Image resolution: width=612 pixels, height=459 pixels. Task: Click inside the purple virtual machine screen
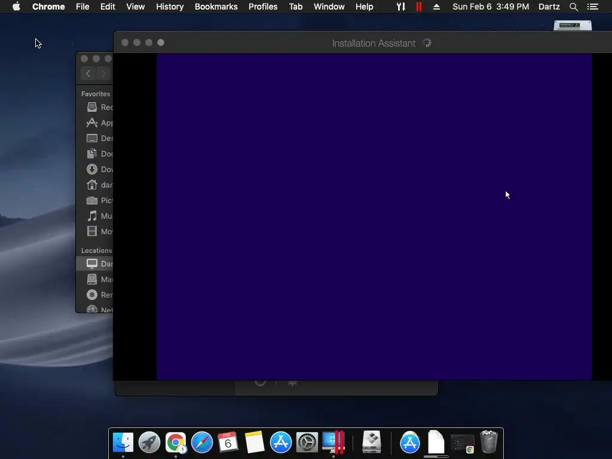[374, 216]
